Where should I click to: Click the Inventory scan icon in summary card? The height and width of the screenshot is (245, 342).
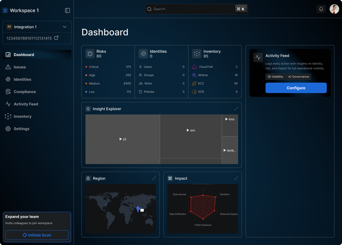[x=197, y=54]
